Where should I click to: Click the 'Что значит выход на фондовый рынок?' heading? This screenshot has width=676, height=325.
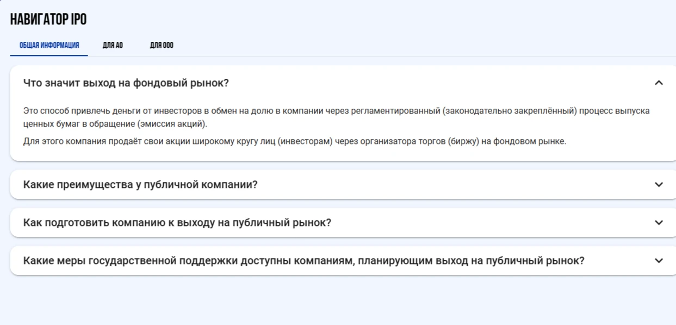pos(126,83)
